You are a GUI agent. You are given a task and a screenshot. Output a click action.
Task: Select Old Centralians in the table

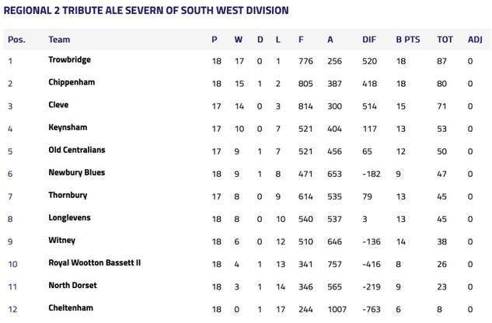tap(77, 150)
